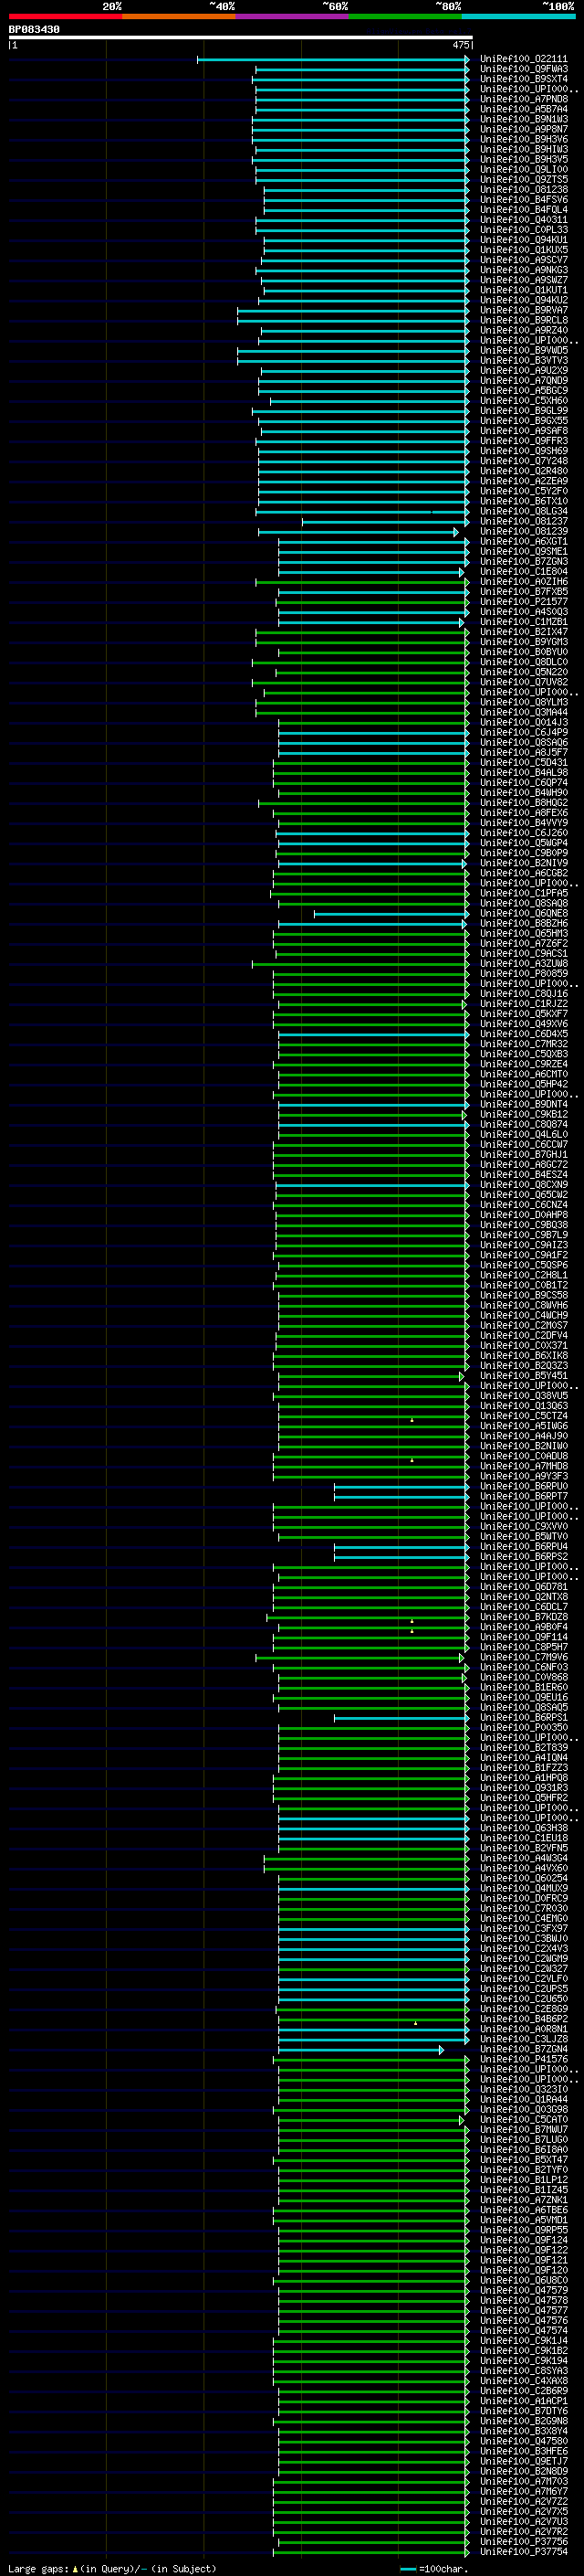Open hit UniRef100_B9RVA7
The width and height of the screenshot is (584, 2576).
[523, 311]
